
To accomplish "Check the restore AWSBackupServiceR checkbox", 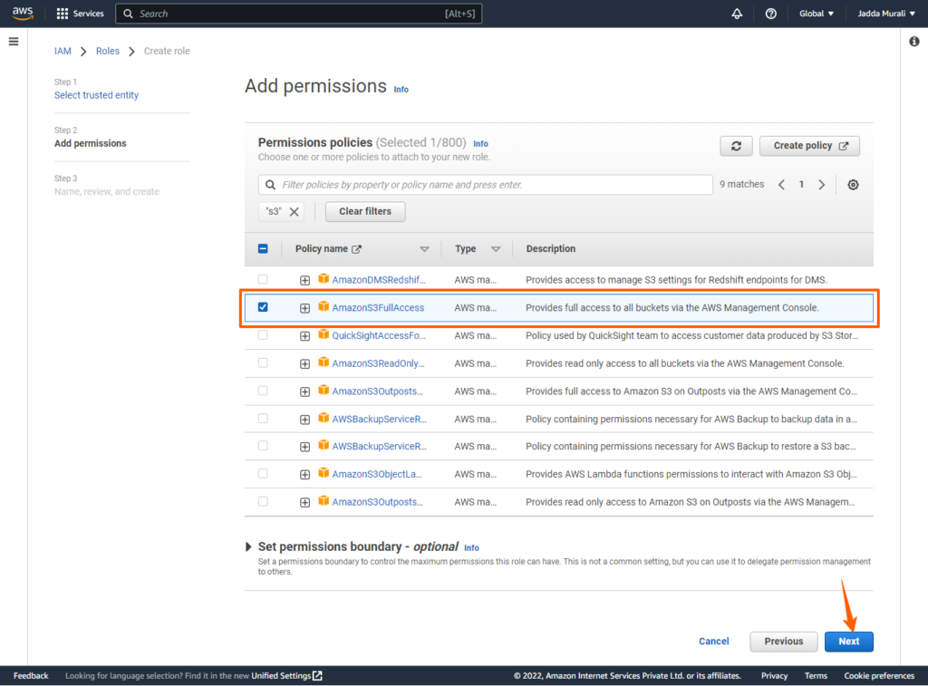I will point(263,446).
